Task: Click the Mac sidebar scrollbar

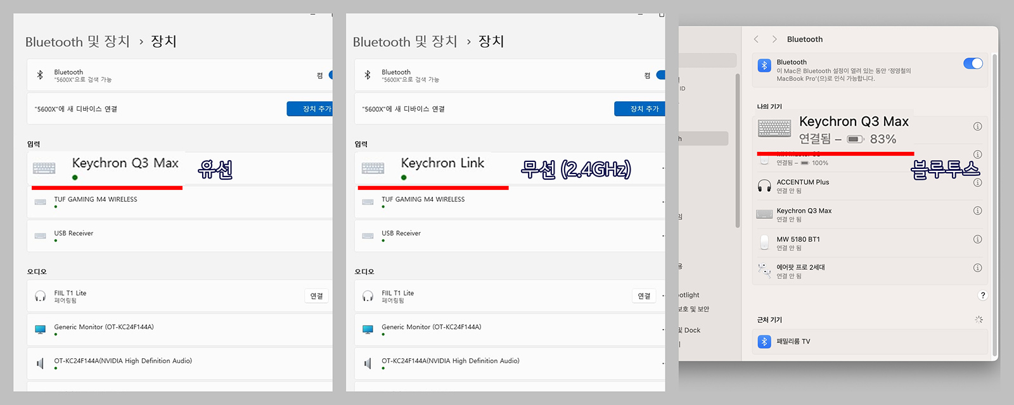Action: click(x=738, y=151)
